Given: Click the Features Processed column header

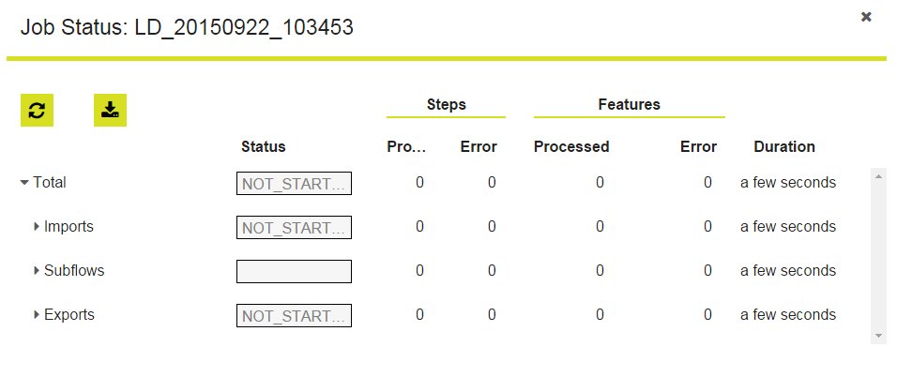Looking at the screenshot, I should [x=570, y=146].
